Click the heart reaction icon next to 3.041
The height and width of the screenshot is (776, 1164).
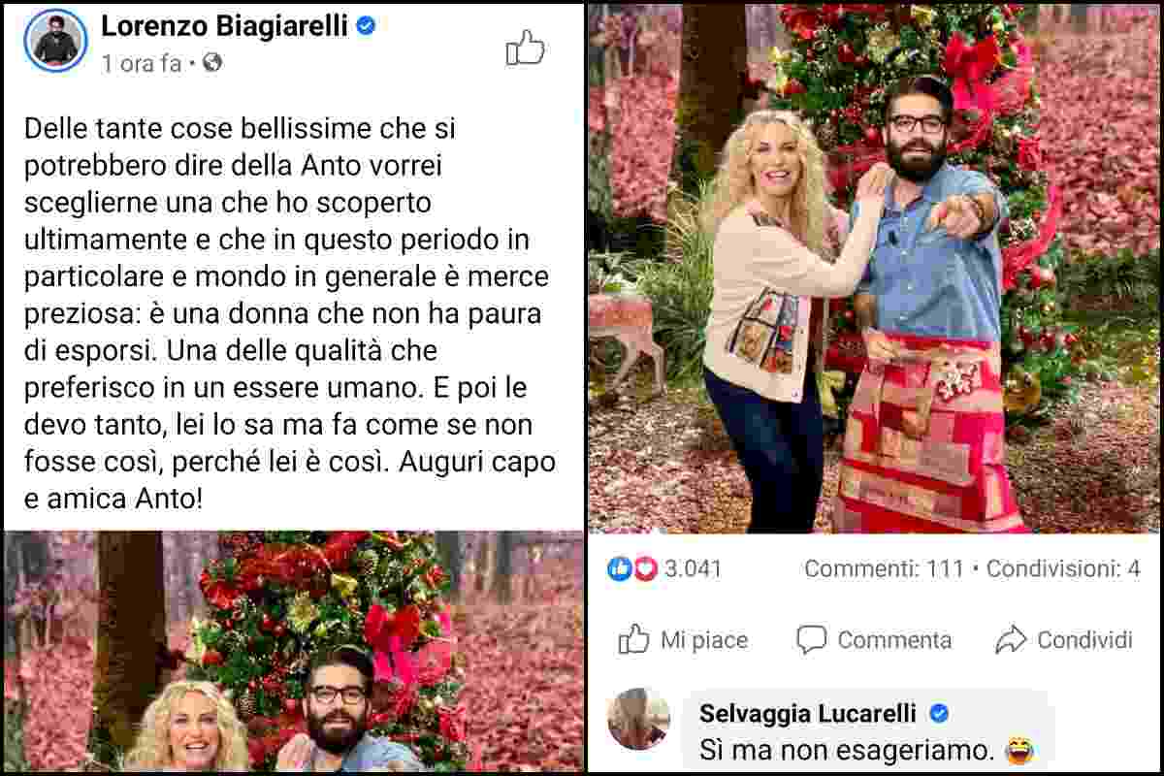[645, 568]
